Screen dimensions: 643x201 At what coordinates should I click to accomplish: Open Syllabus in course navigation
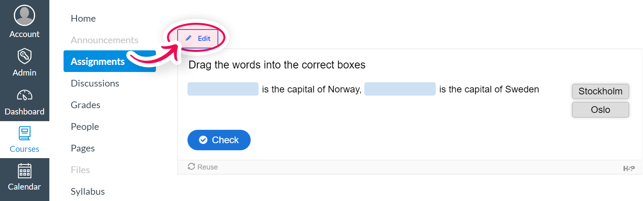click(88, 192)
